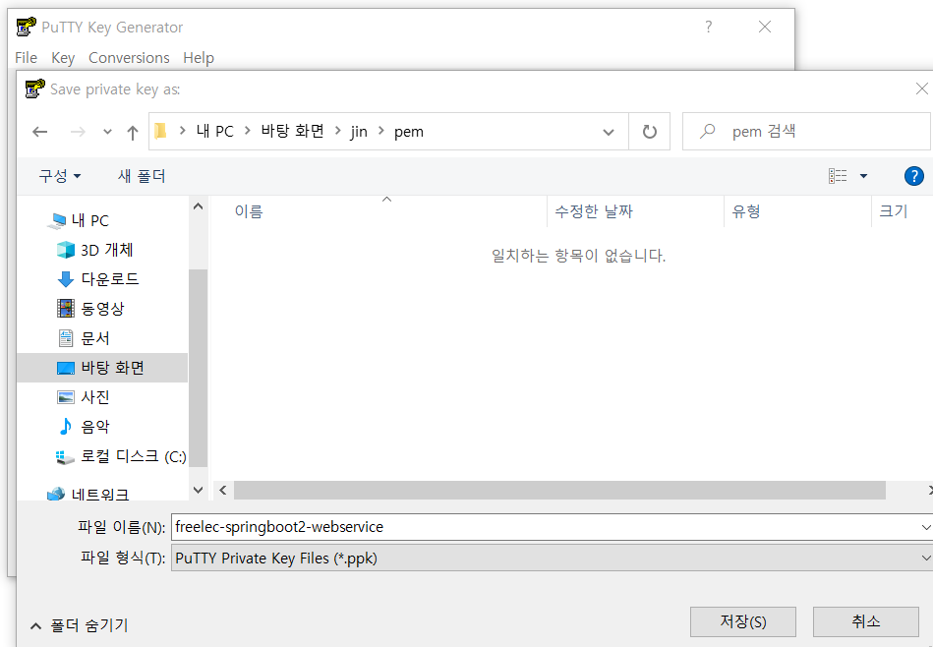Viewport: 933px width, 647px height.
Task: Close the Save private key dialog
Action: [922, 88]
